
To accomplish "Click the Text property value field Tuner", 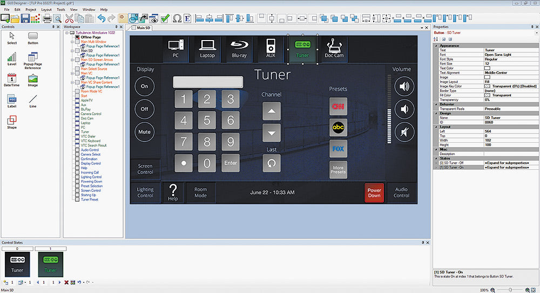I will 511,50.
